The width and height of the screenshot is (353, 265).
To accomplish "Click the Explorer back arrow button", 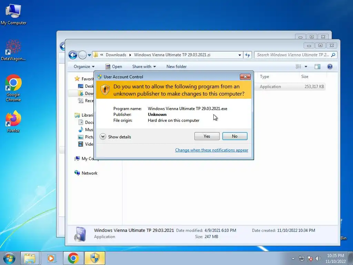I will coord(73,55).
